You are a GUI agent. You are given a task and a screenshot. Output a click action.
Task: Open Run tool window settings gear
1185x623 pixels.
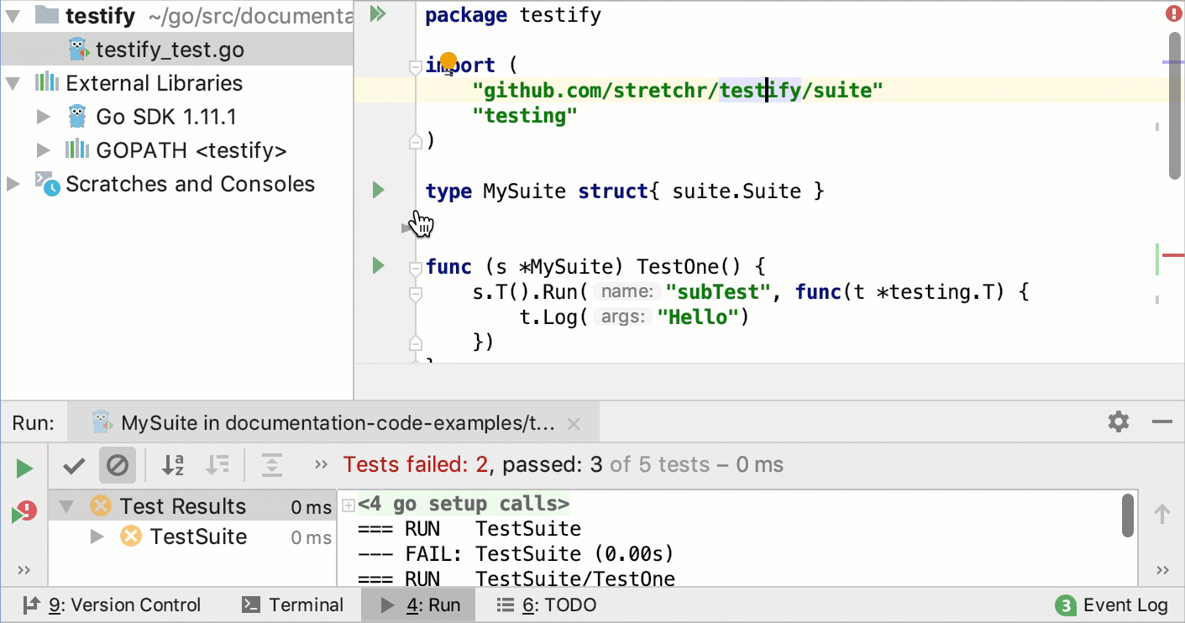pyautogui.click(x=1118, y=422)
